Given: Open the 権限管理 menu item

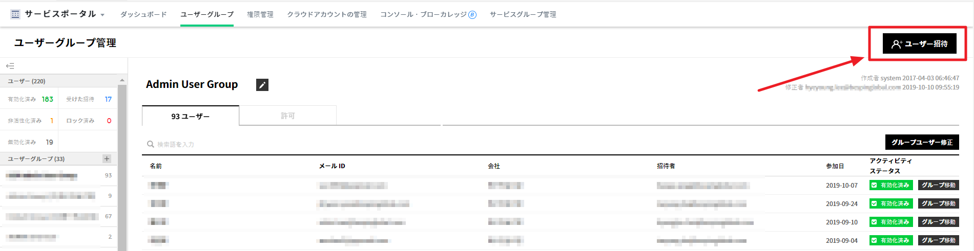Looking at the screenshot, I should (x=260, y=14).
